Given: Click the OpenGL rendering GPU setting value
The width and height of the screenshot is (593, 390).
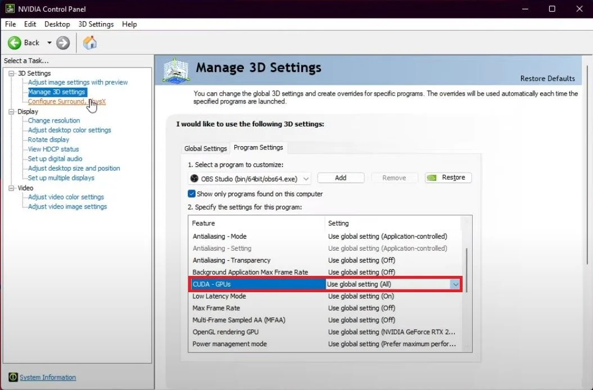Looking at the screenshot, I should 392,332.
